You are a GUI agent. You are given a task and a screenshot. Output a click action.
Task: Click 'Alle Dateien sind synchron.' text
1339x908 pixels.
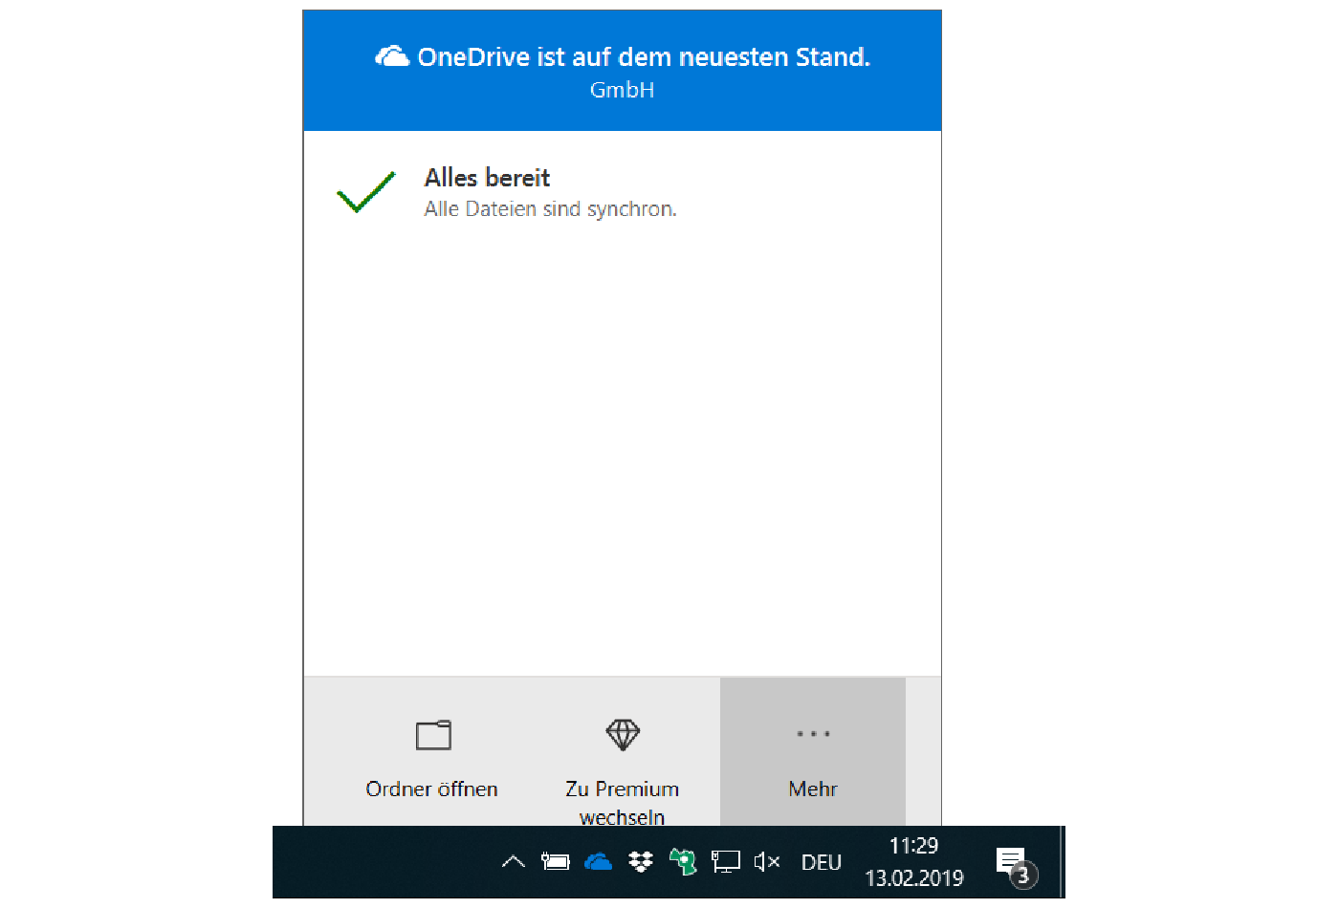pos(550,209)
